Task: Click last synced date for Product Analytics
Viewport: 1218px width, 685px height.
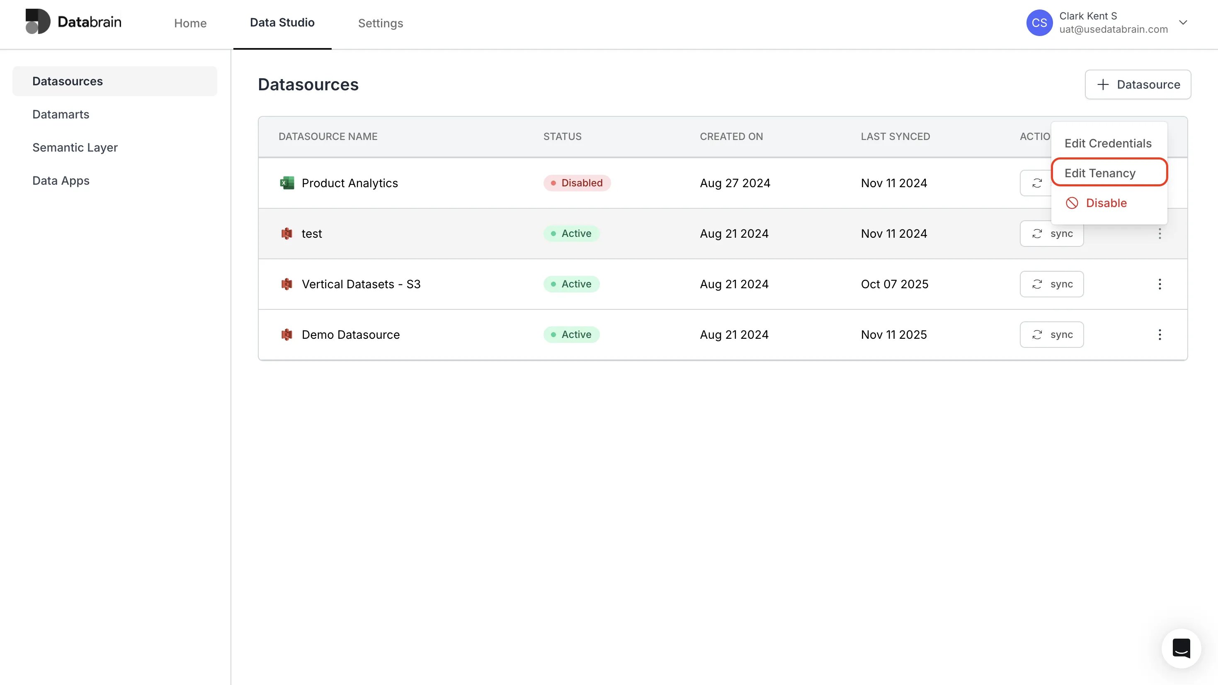Action: tap(894, 183)
